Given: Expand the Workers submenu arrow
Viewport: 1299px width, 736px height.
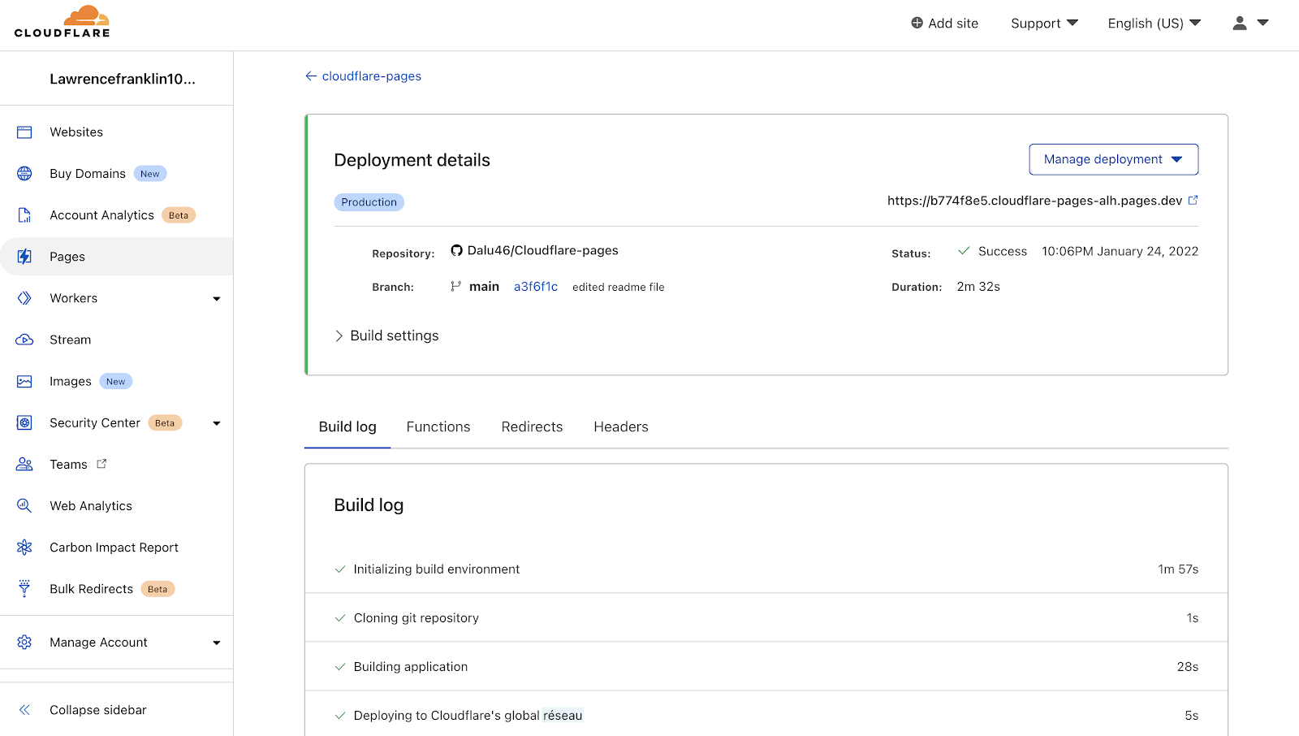Looking at the screenshot, I should coord(217,299).
